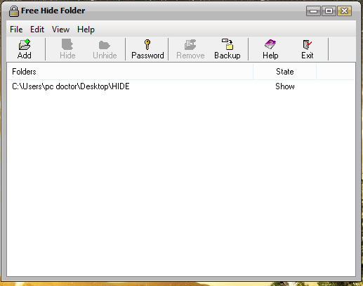
Task: Click the Unhide folder toolbar icon
Action: [105, 45]
